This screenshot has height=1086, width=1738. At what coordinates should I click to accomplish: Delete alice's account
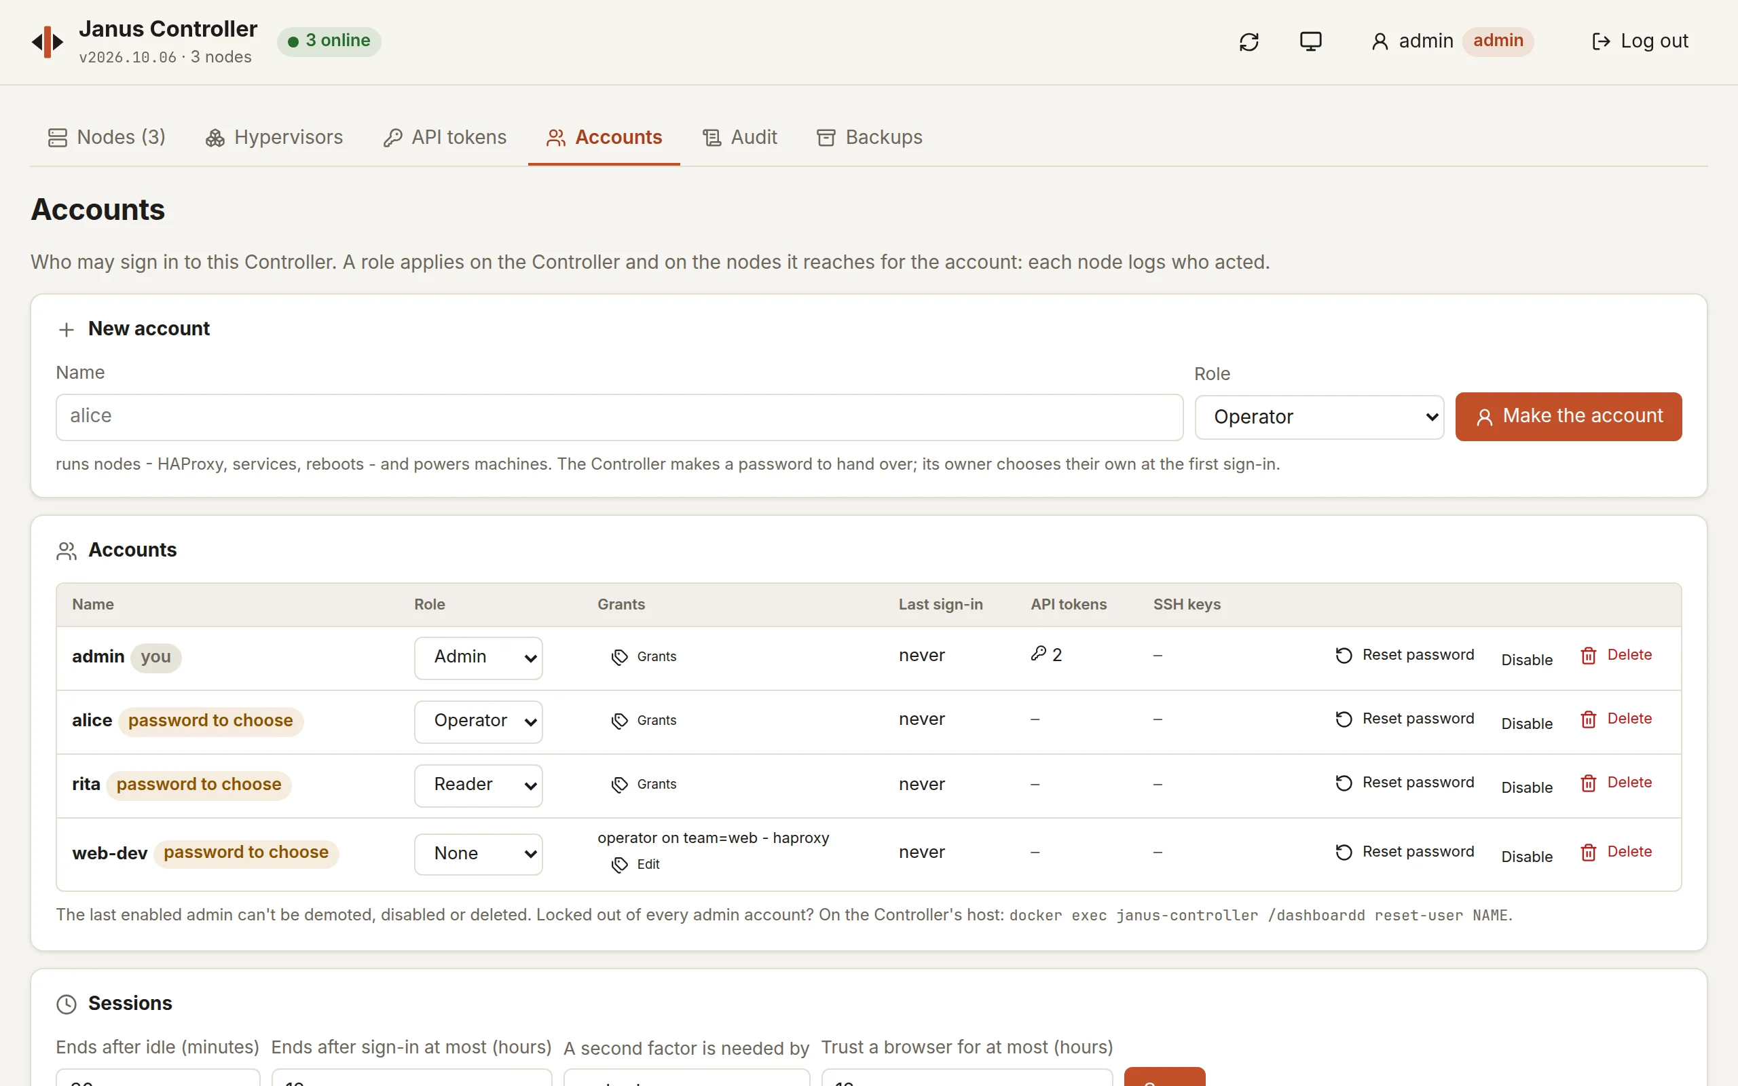[x=1616, y=719]
